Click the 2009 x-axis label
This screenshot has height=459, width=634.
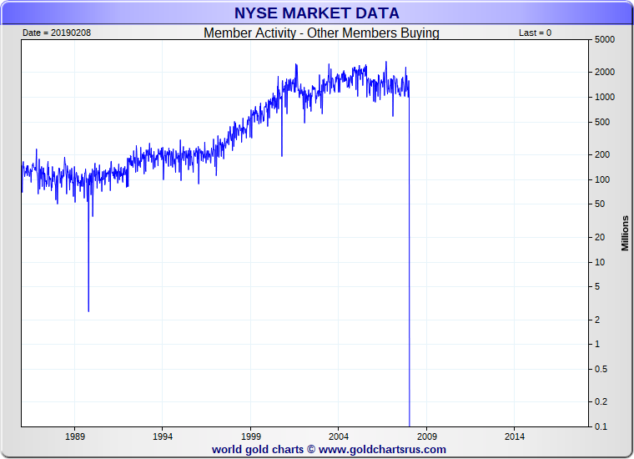pos(427,436)
